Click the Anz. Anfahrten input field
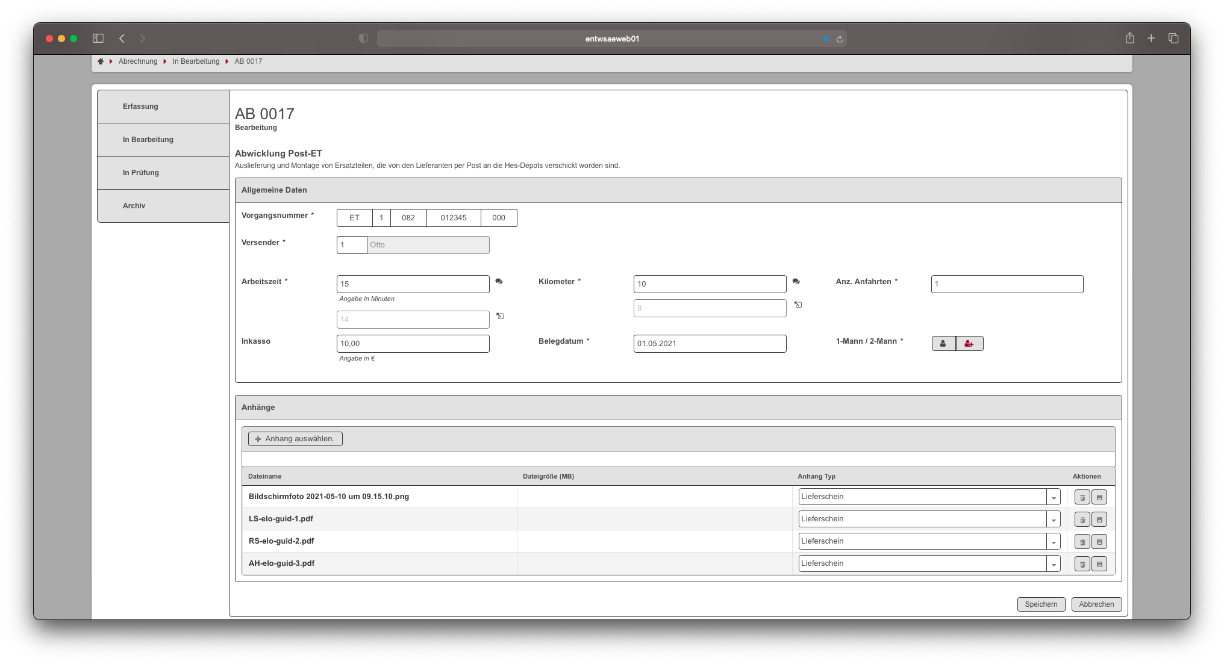The height and width of the screenshot is (664, 1224). click(1007, 284)
